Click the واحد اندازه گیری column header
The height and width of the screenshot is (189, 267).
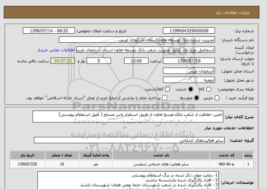click(x=96, y=155)
